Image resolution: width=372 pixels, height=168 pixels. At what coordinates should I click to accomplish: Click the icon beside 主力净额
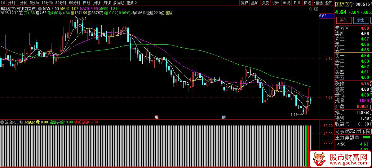point(357,137)
